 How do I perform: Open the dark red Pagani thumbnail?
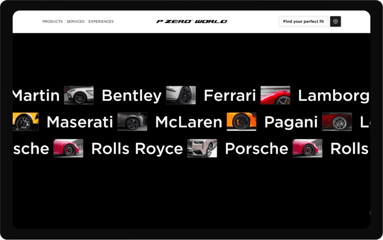point(337,122)
